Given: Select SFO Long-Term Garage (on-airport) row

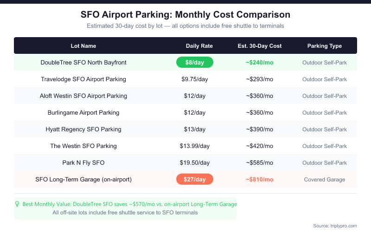Looking at the screenshot, I should (x=83, y=179).
